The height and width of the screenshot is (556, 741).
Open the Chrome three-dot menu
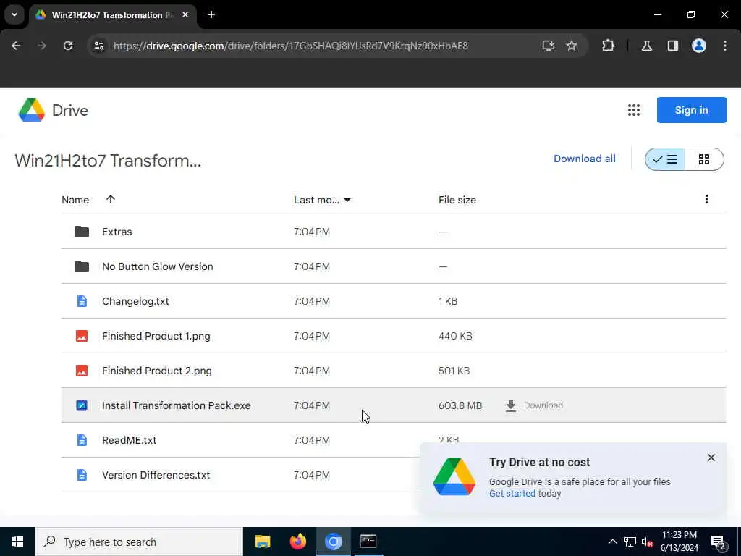pos(724,46)
